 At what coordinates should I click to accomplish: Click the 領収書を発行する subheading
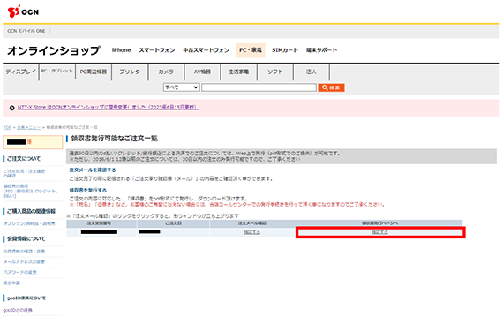pyautogui.click(x=88, y=190)
